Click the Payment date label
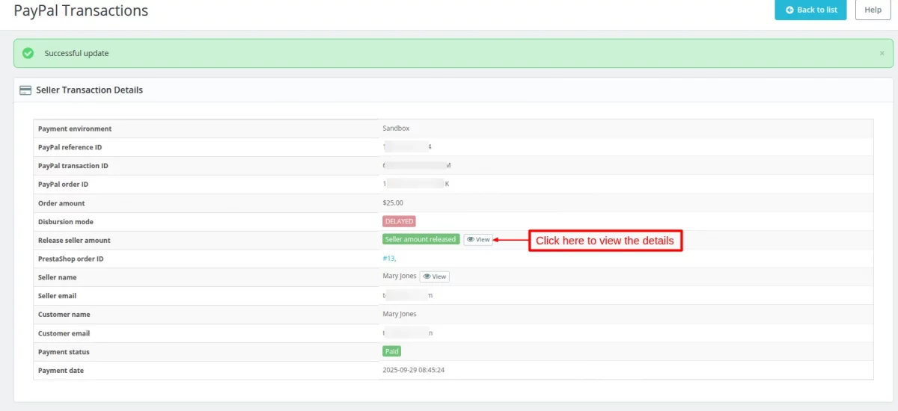Screen dimensions: 898x411 [x=61, y=370]
